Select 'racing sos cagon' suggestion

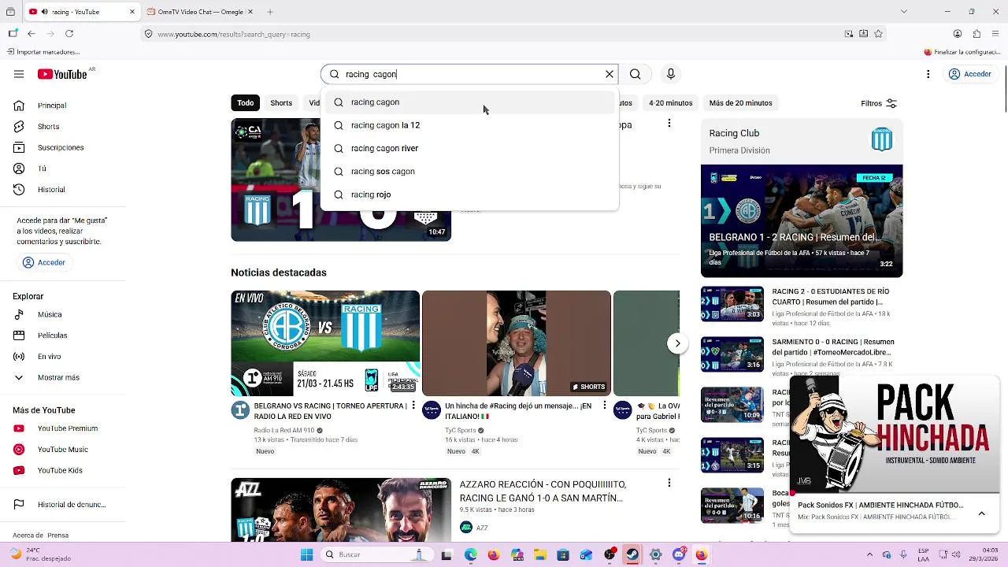coord(469,172)
